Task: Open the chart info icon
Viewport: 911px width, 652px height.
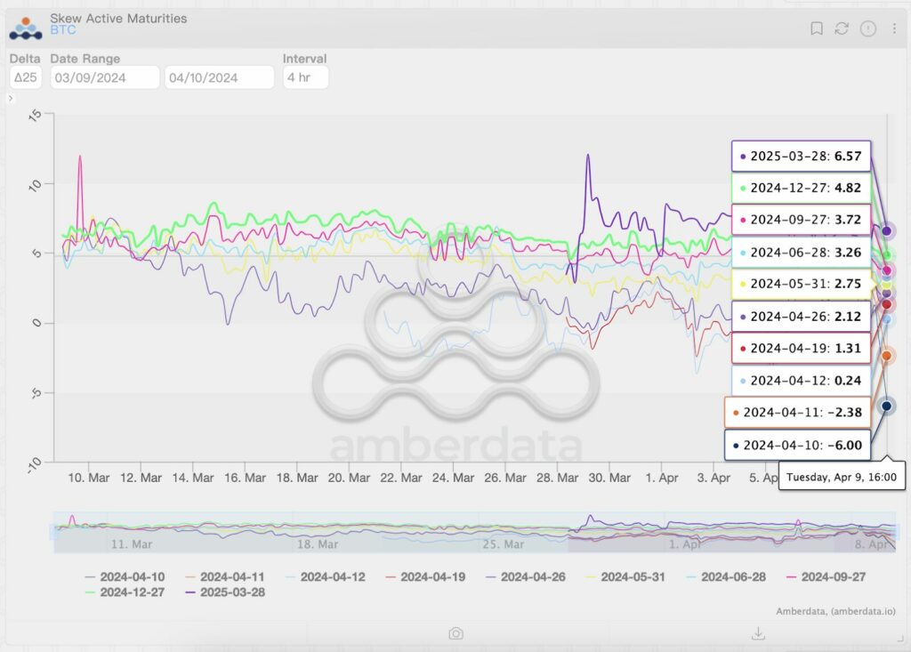Action: point(867,28)
